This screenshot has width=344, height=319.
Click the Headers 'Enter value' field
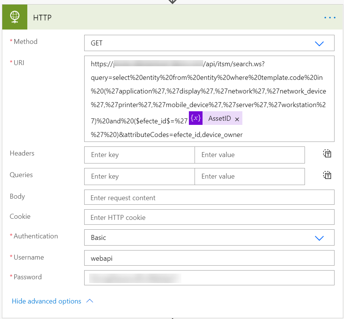tap(249, 155)
